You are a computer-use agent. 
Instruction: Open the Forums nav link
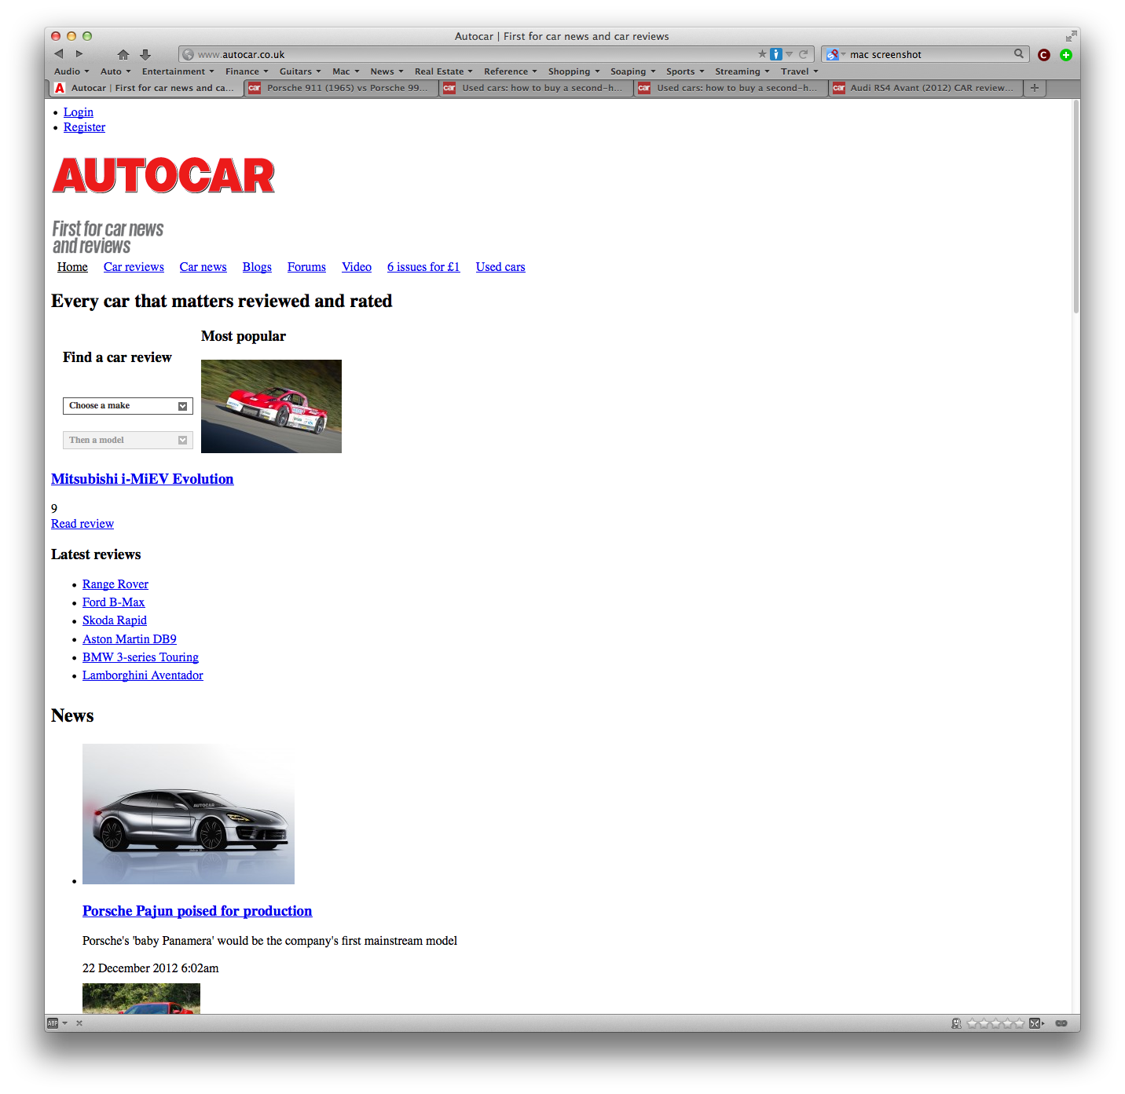click(306, 267)
